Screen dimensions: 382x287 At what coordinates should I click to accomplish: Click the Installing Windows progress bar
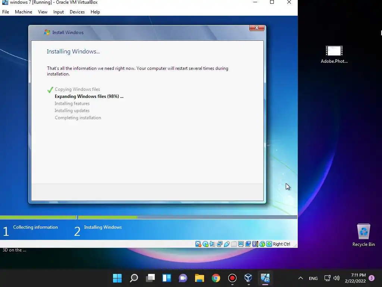[x=187, y=217]
